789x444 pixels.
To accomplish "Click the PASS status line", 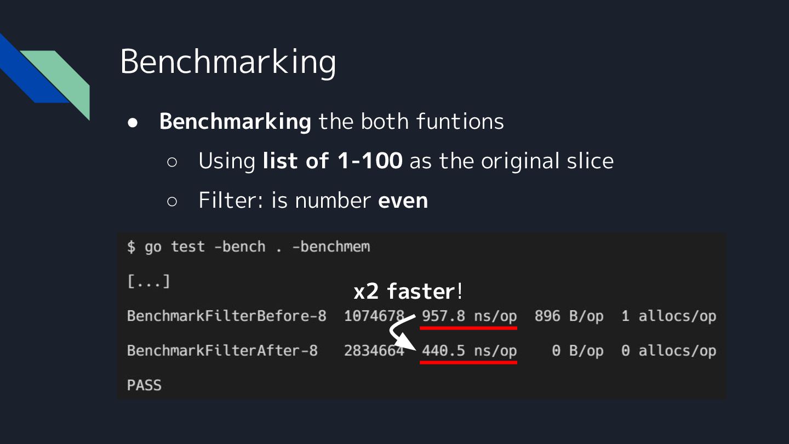I will (144, 385).
